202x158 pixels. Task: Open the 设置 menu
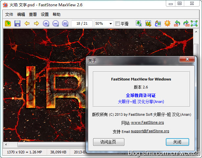coord(45,14)
